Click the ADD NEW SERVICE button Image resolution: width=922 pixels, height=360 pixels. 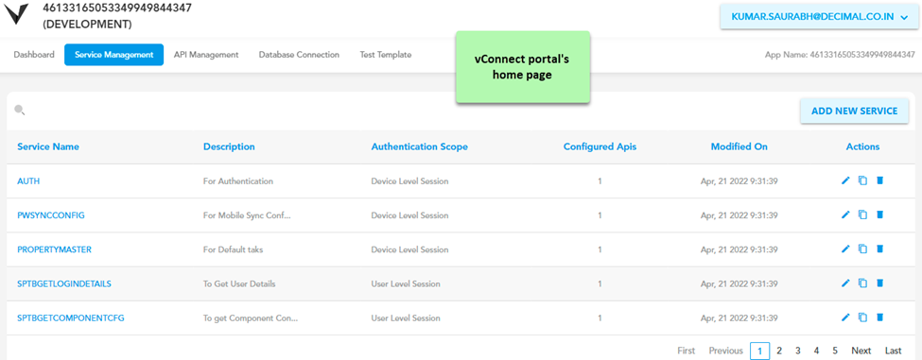[x=854, y=111]
